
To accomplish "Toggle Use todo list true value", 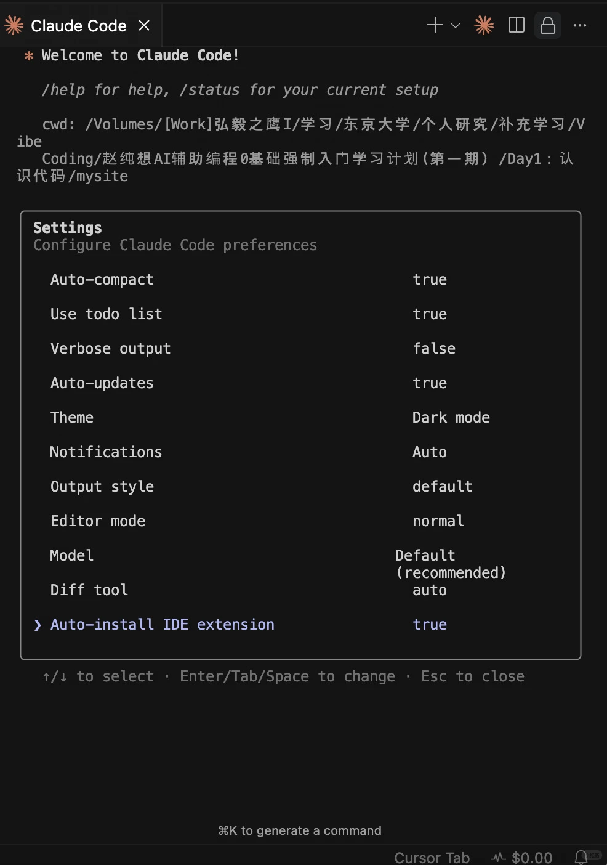I will click(x=430, y=314).
